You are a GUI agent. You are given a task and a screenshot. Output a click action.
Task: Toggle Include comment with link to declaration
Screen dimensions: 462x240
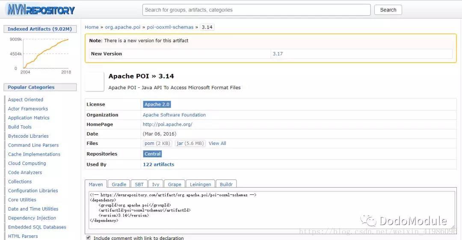[89, 237]
